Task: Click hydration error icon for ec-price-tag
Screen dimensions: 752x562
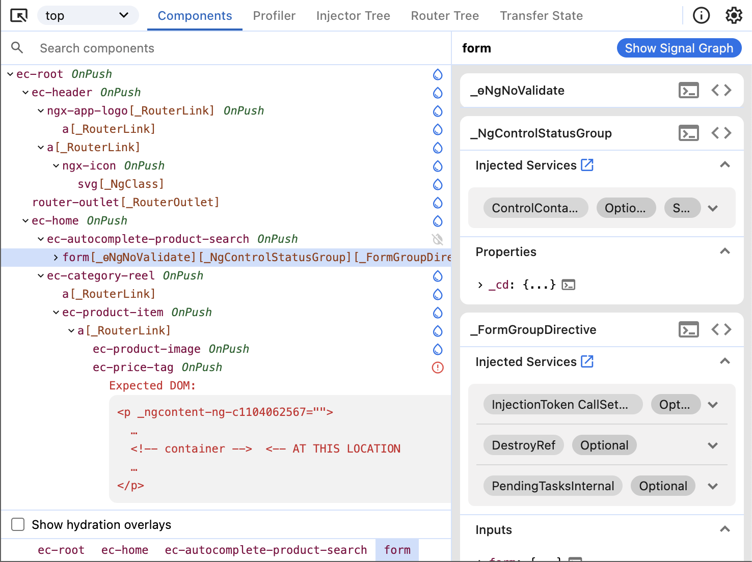Action: (x=438, y=368)
